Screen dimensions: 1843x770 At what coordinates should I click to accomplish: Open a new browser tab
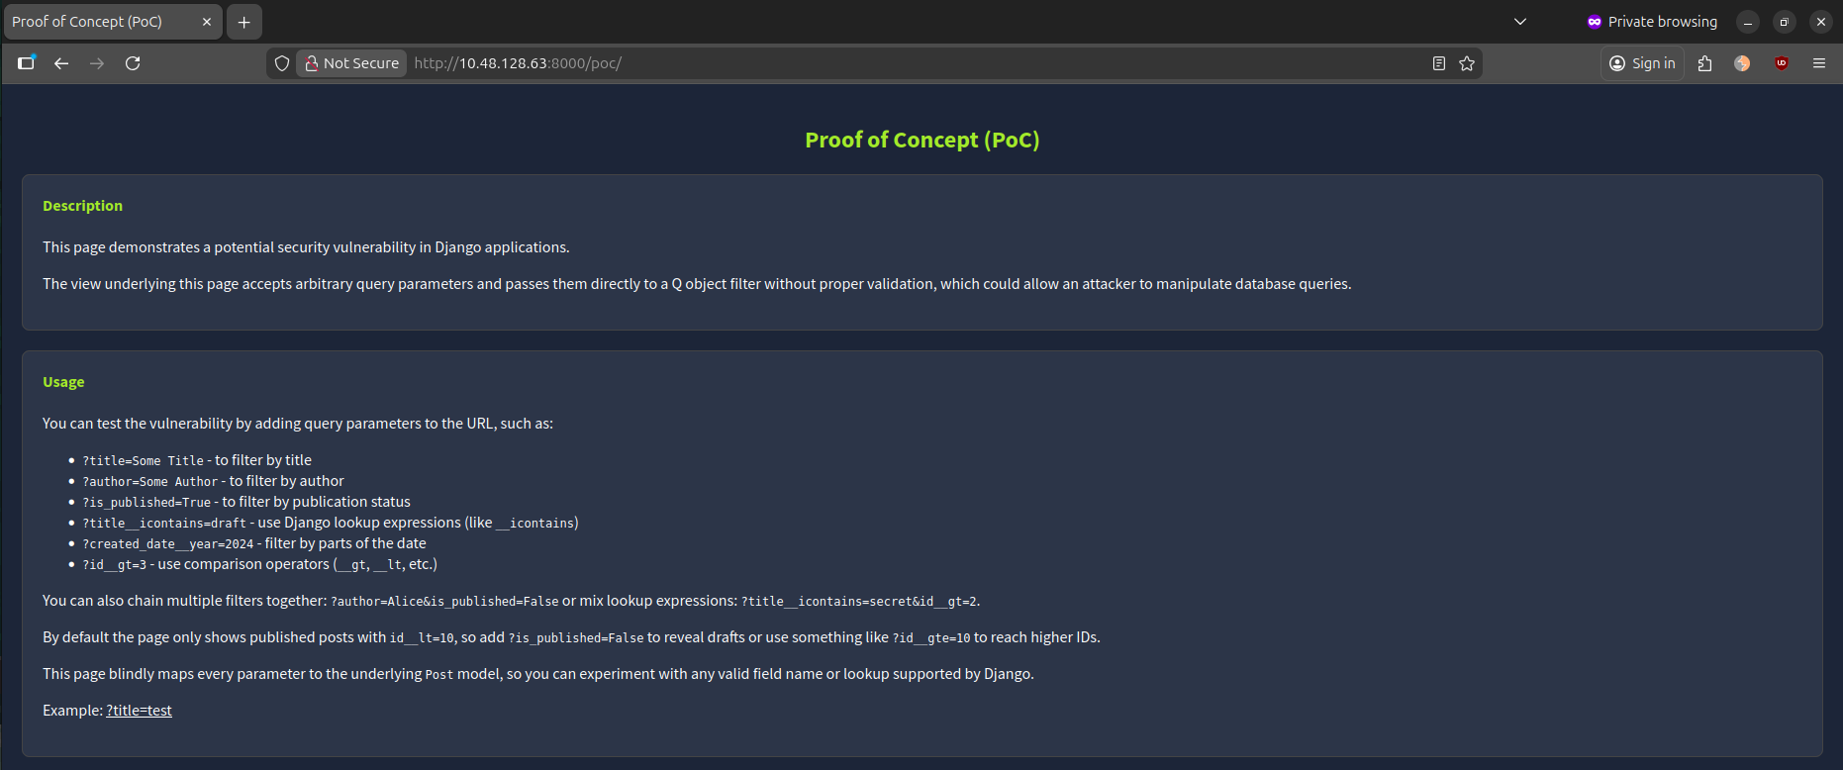243,21
